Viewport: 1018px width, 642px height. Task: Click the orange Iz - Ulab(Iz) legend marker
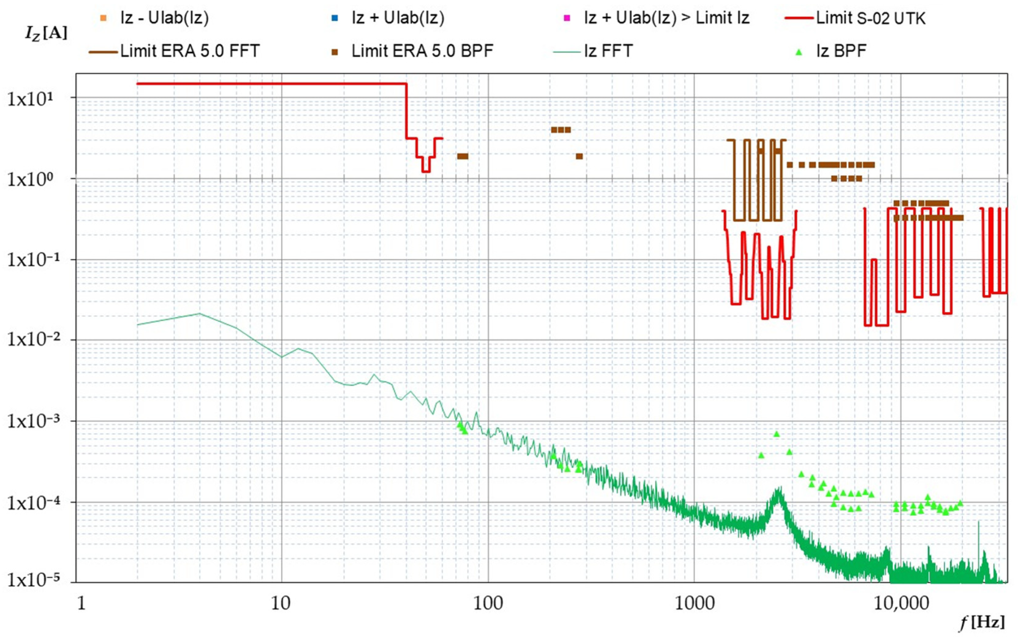point(103,18)
